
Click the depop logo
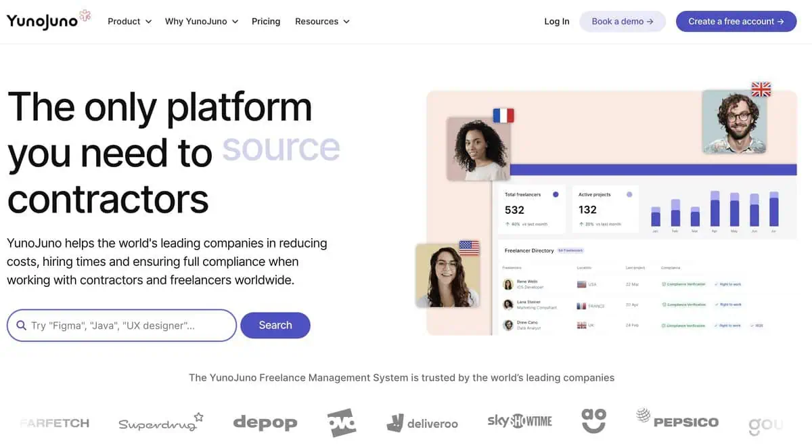[265, 423]
